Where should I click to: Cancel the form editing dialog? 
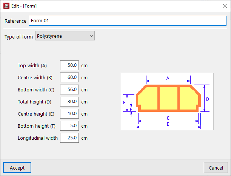(216, 167)
